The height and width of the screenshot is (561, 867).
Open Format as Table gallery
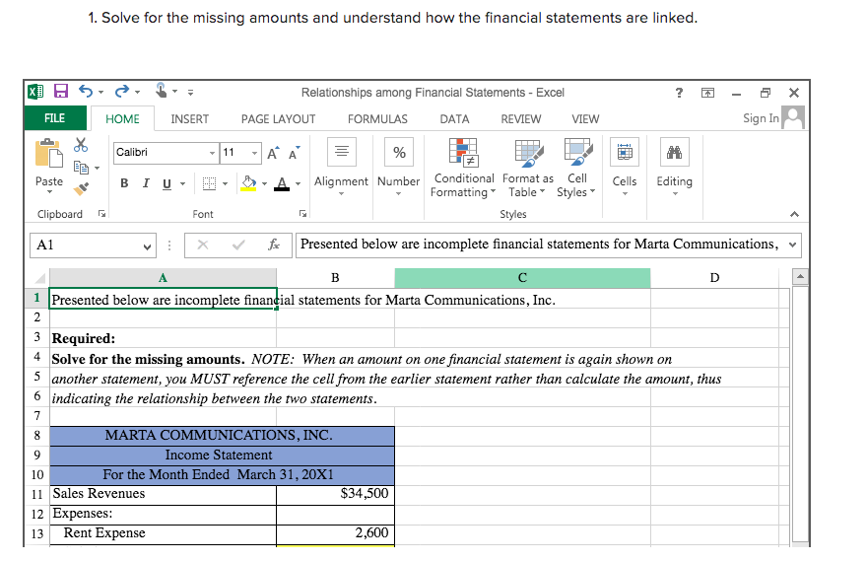[x=528, y=169]
